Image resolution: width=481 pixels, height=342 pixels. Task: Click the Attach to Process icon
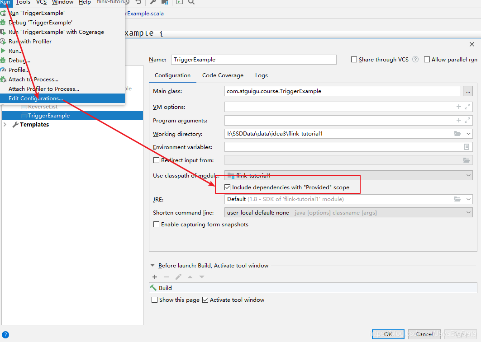[3, 80]
